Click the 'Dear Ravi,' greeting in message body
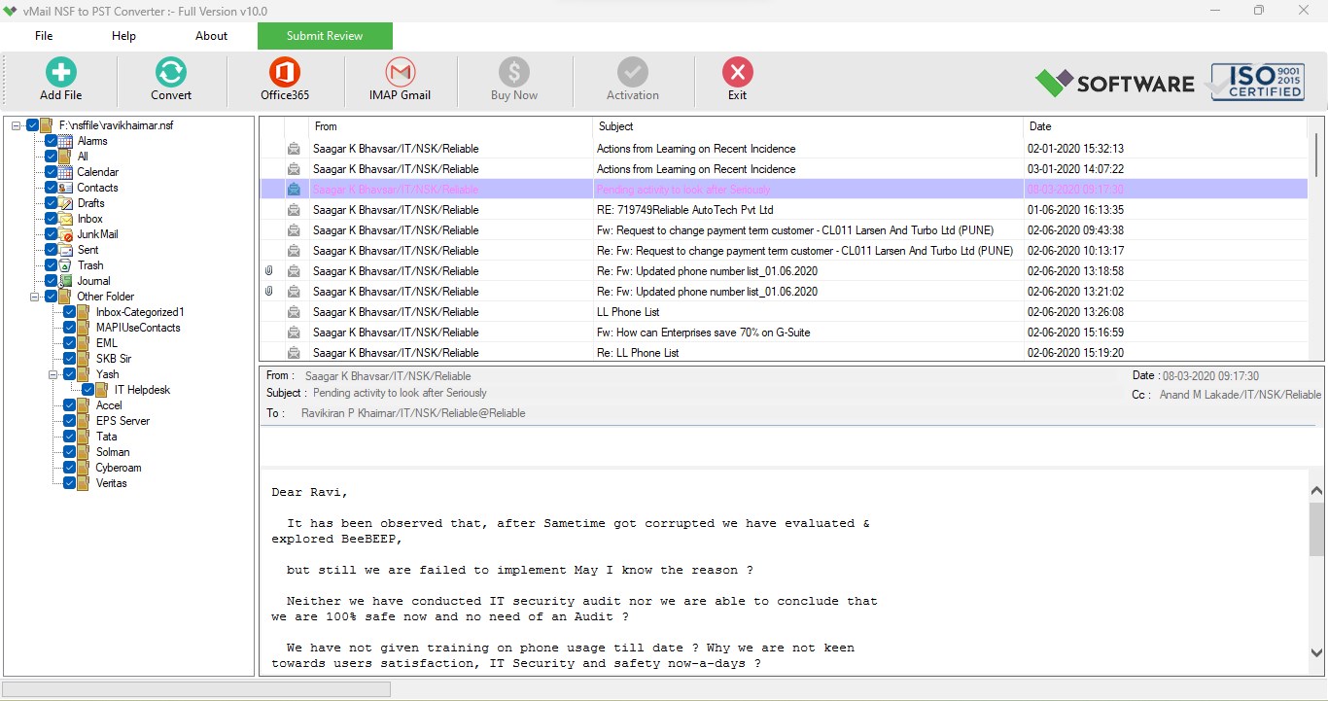The height and width of the screenshot is (701, 1328). click(x=309, y=493)
